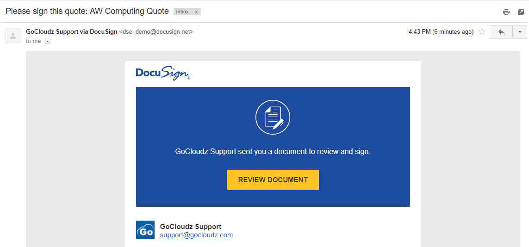Click the sender avatar placeholder
Screen dimensions: 529x247
pos(13,36)
